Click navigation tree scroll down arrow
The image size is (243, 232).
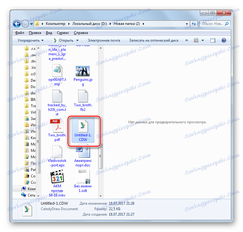[38, 196]
